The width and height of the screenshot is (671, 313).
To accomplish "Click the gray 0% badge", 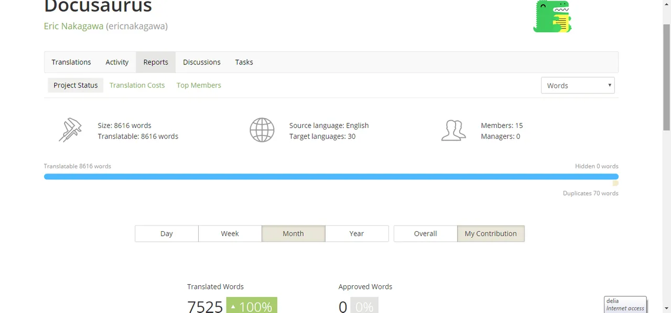I will click(x=364, y=306).
